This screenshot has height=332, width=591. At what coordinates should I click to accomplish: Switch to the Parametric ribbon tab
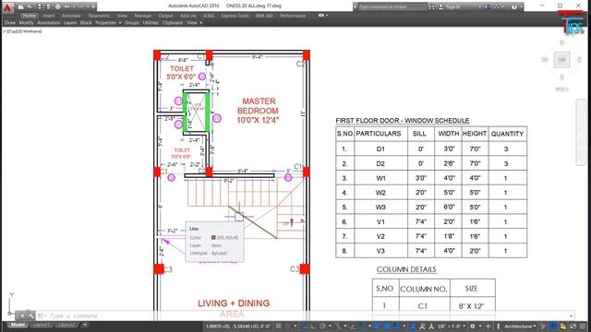[99, 16]
